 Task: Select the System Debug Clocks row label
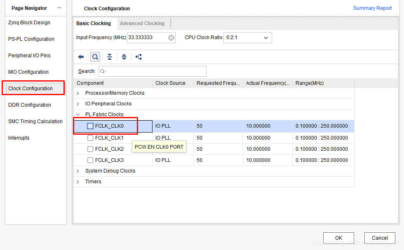tap(110, 171)
